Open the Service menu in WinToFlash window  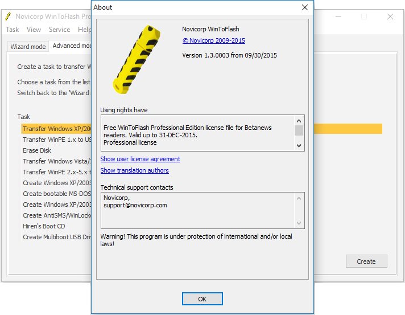click(x=59, y=30)
